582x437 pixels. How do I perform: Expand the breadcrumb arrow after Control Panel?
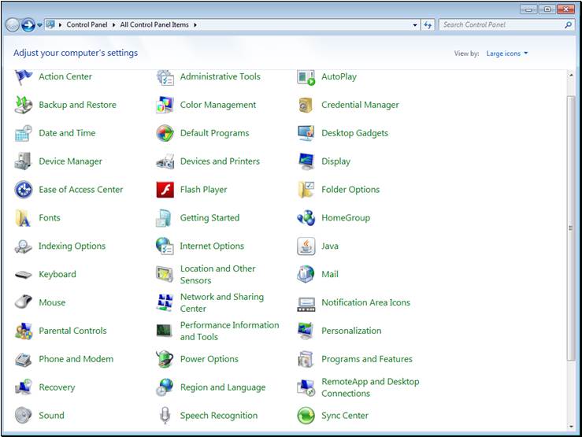coord(113,25)
